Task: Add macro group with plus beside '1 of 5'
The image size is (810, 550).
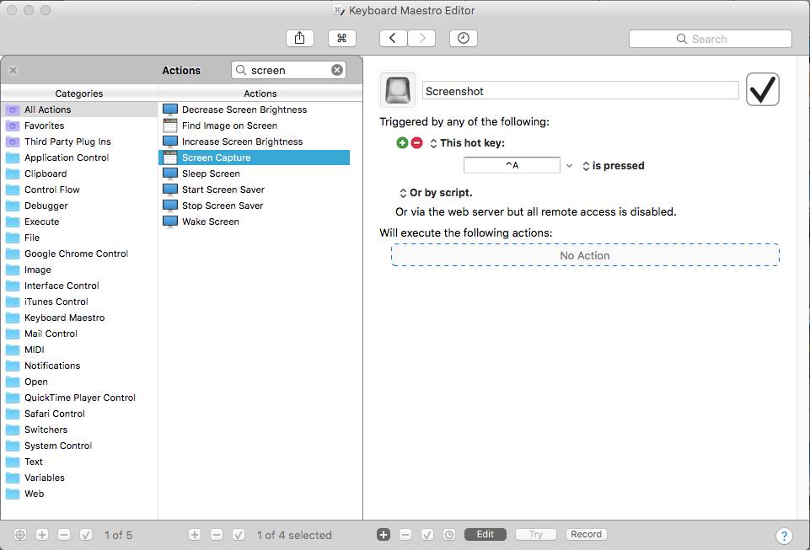Action: (42, 535)
